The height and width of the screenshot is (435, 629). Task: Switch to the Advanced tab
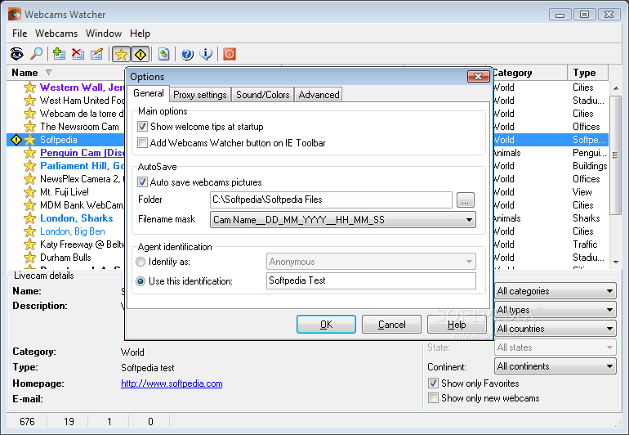point(319,95)
